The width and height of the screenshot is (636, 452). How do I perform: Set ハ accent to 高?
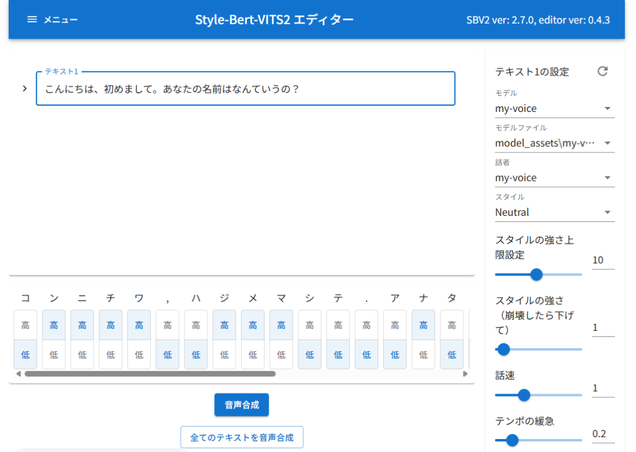point(196,325)
